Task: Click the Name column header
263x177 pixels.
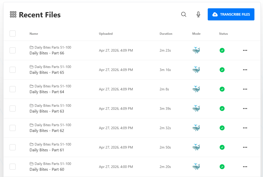Action: click(34, 34)
